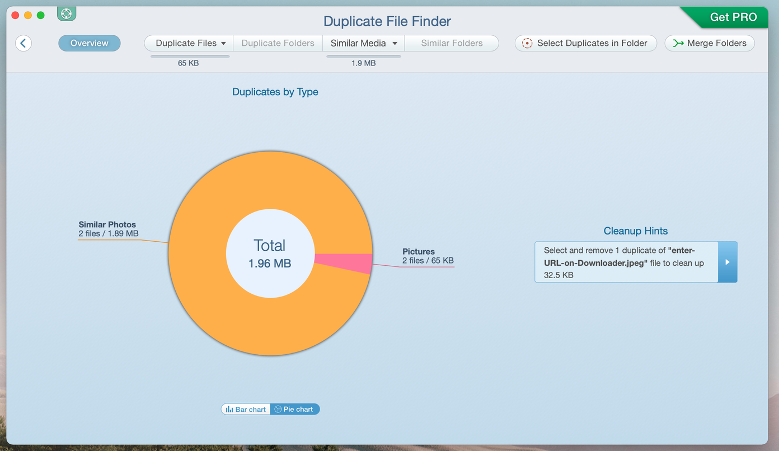The width and height of the screenshot is (779, 451).
Task: Switch to the Duplicate Folders tab
Action: click(x=278, y=43)
